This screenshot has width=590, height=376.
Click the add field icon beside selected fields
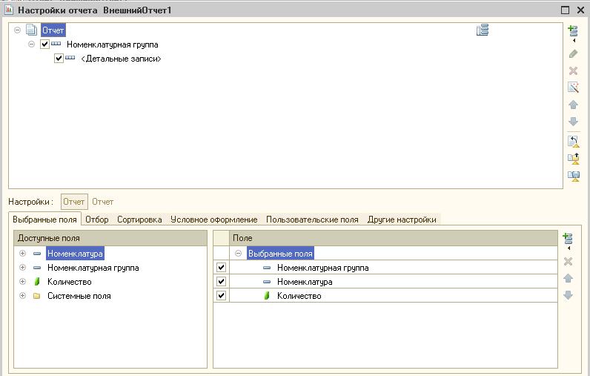(x=569, y=239)
